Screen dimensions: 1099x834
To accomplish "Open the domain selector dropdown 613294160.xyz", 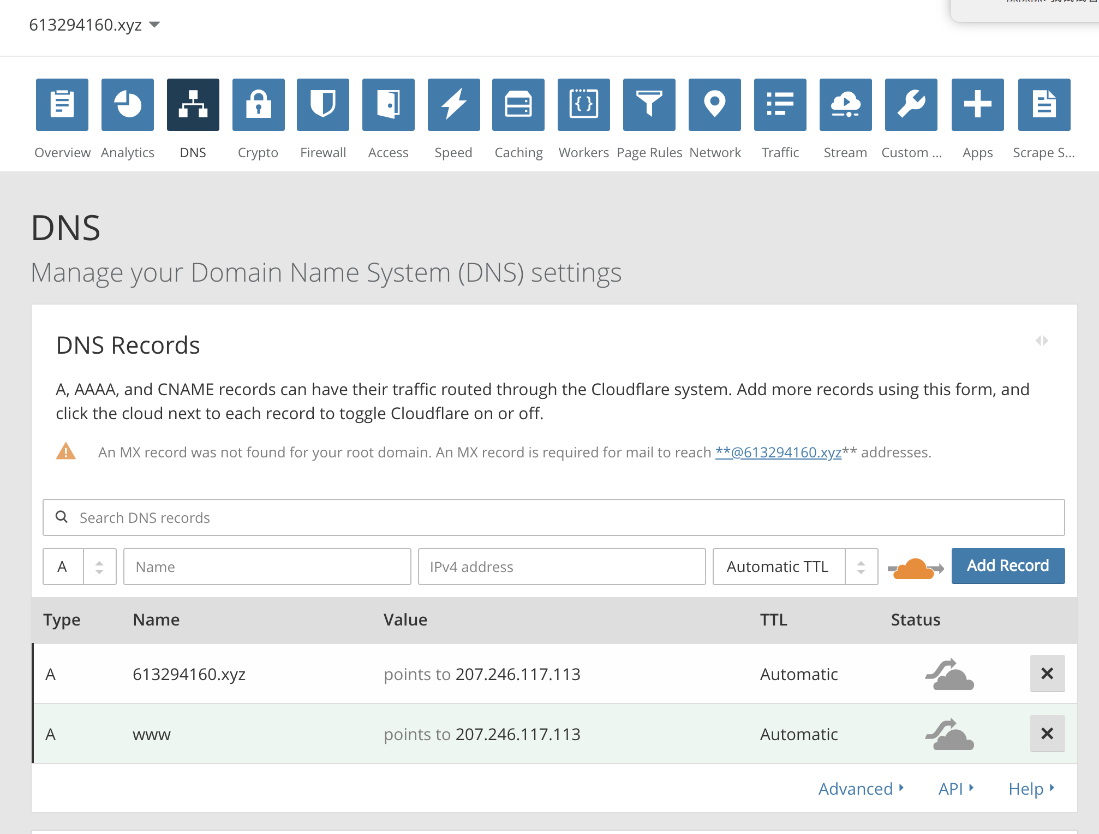I will tap(94, 25).
